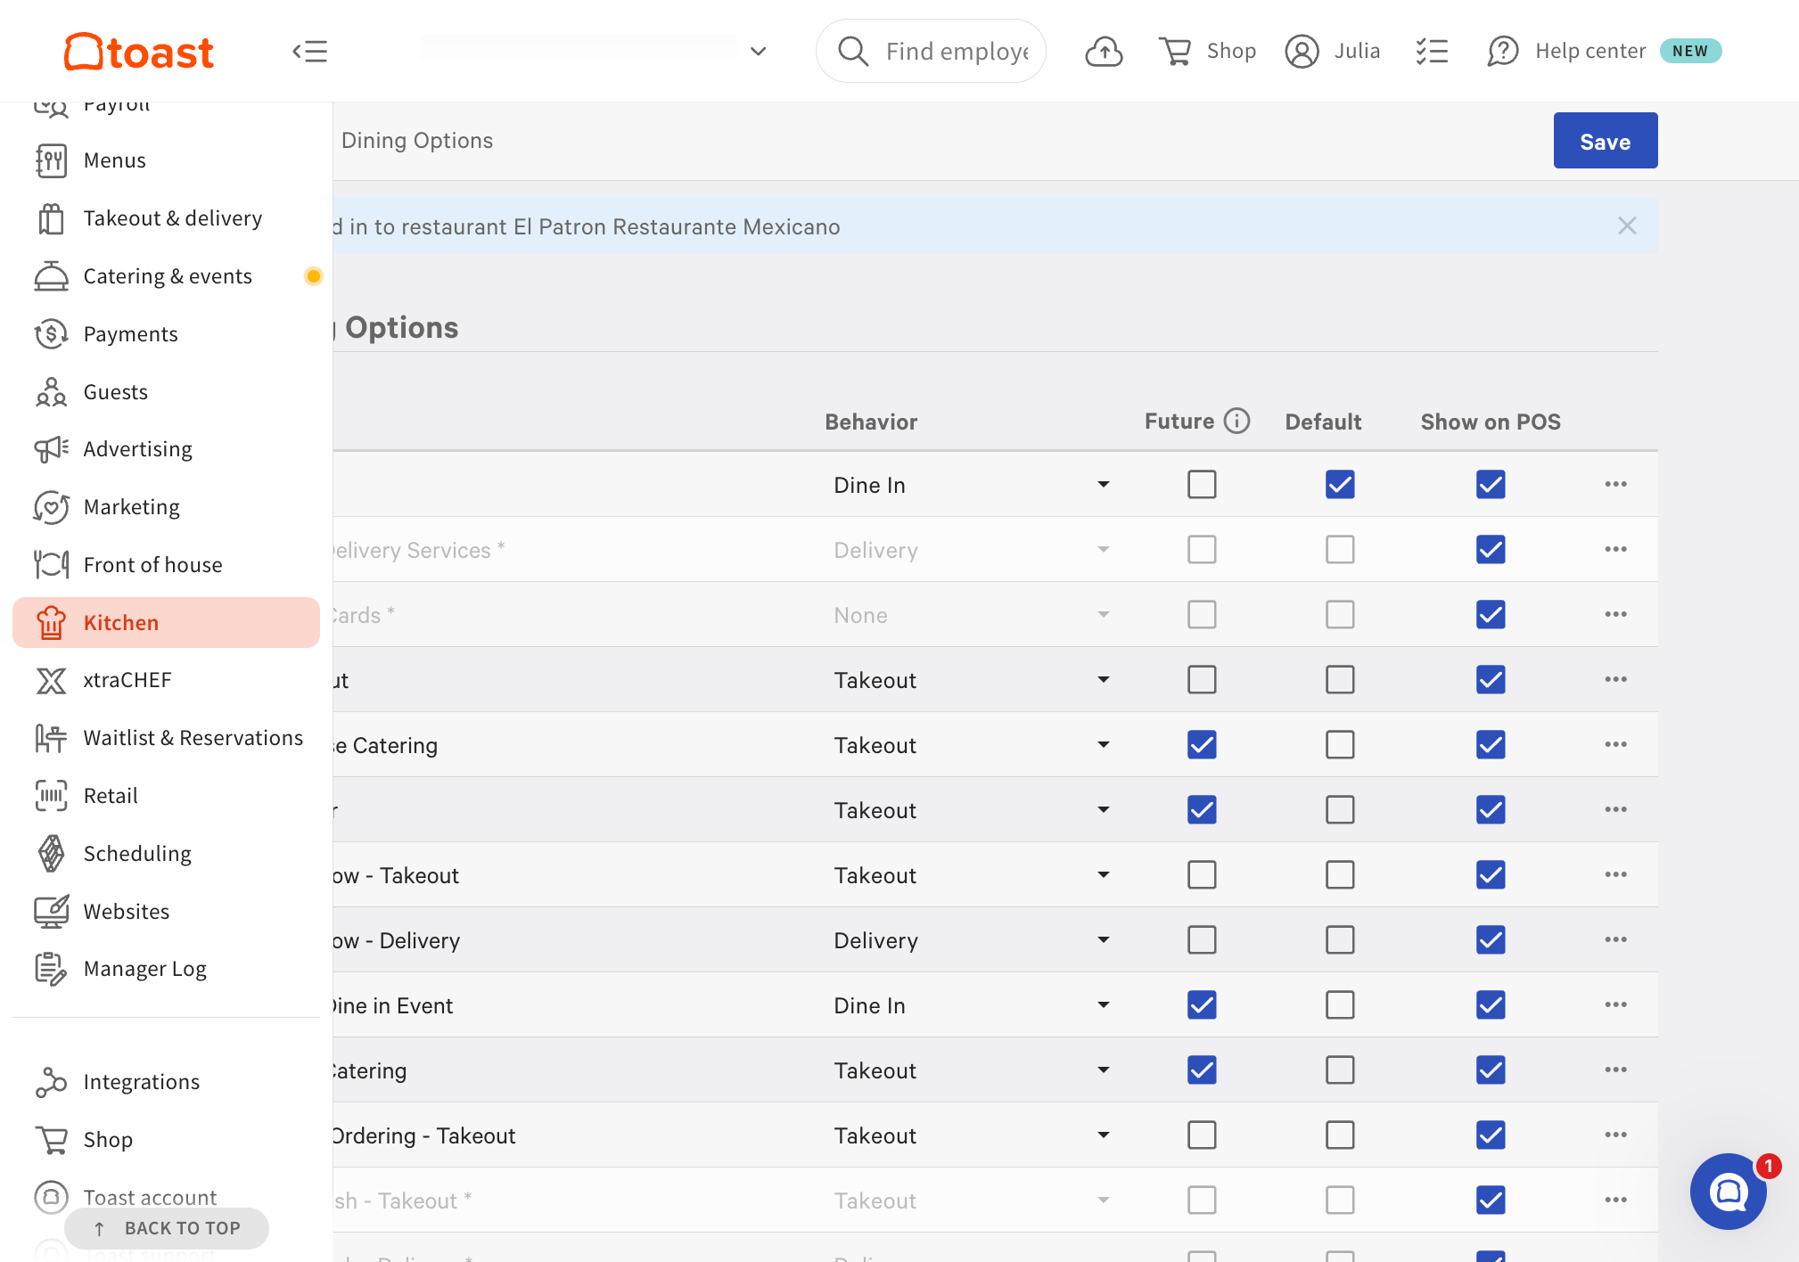Collapse the sidebar navigation menu icon

(x=310, y=52)
